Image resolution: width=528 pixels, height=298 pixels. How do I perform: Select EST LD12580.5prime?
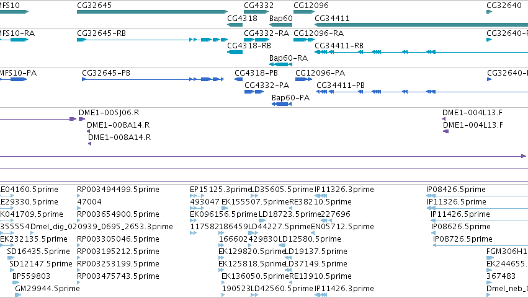310,239
